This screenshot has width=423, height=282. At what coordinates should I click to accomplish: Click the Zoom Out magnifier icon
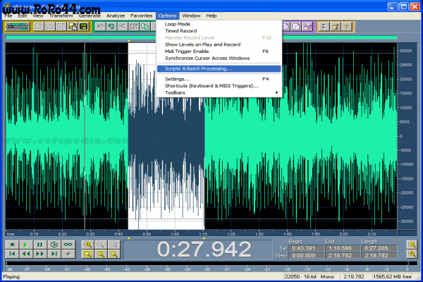pyautogui.click(x=101, y=245)
